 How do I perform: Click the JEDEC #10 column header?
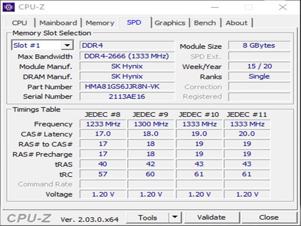point(199,115)
